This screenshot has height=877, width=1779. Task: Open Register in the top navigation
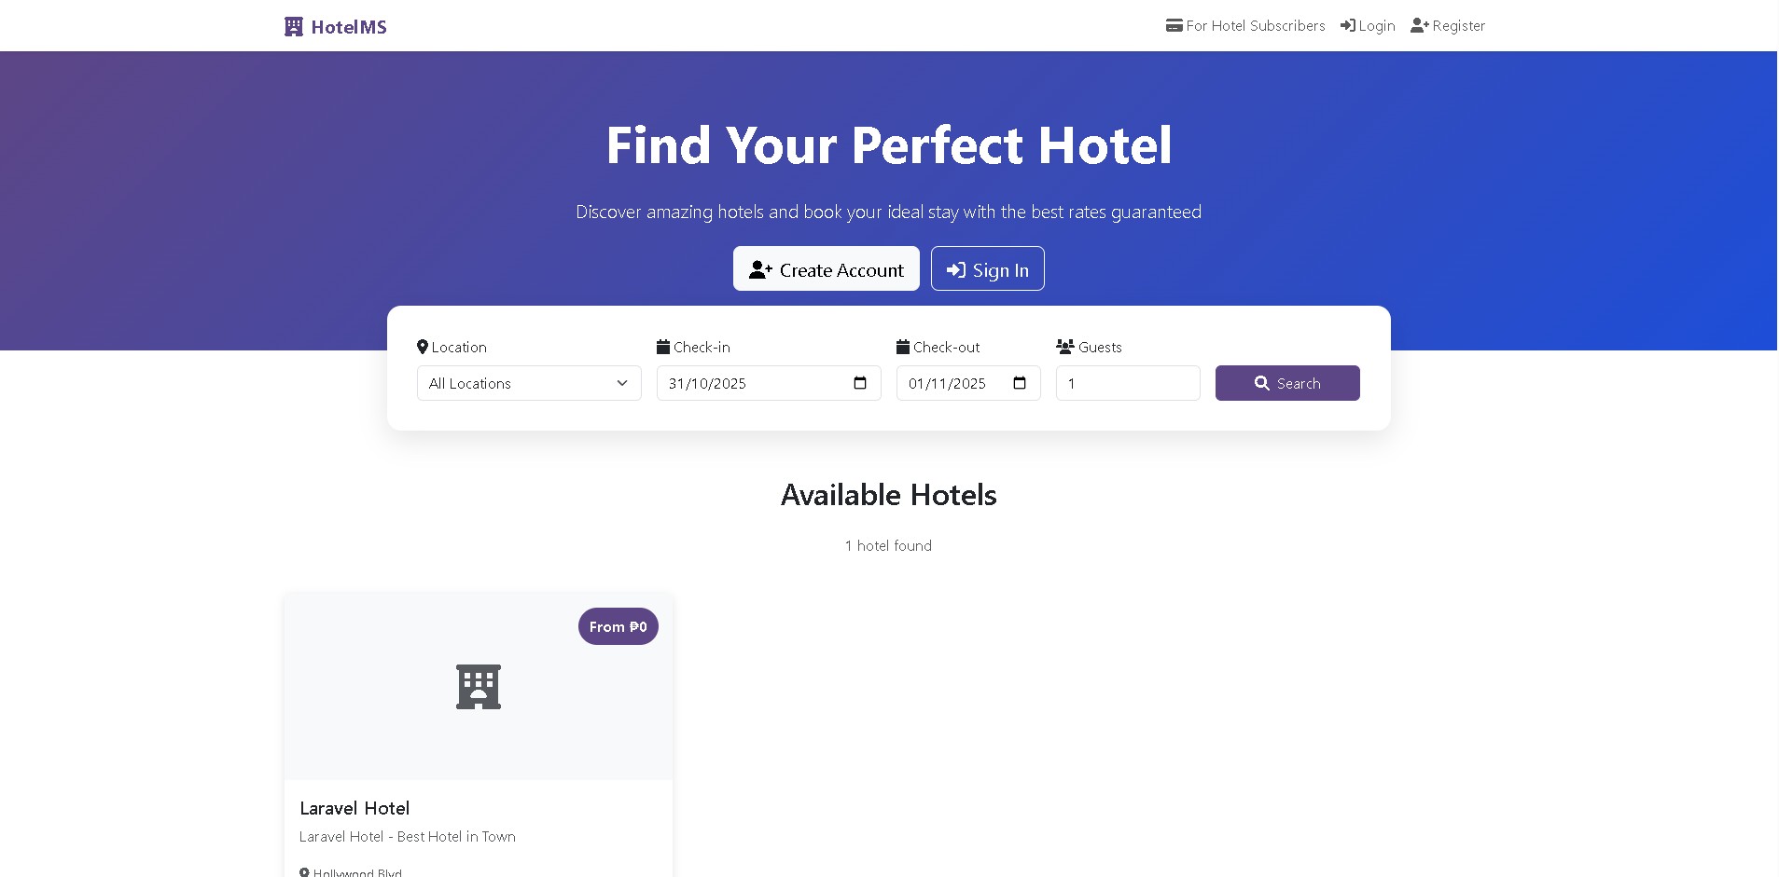point(1458,26)
